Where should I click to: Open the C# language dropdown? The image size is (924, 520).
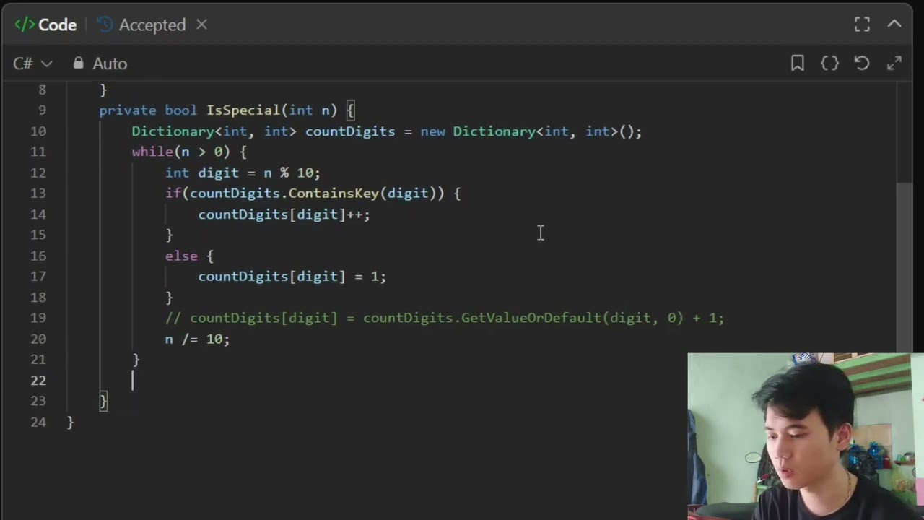pos(32,64)
